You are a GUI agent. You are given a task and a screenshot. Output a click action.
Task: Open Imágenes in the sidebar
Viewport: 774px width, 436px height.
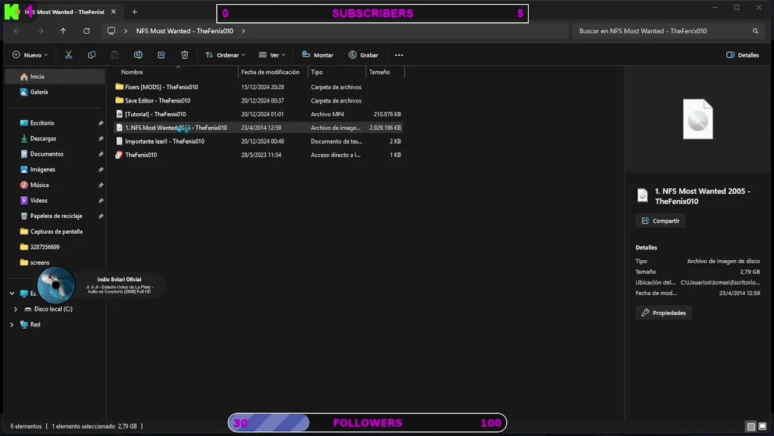point(42,170)
